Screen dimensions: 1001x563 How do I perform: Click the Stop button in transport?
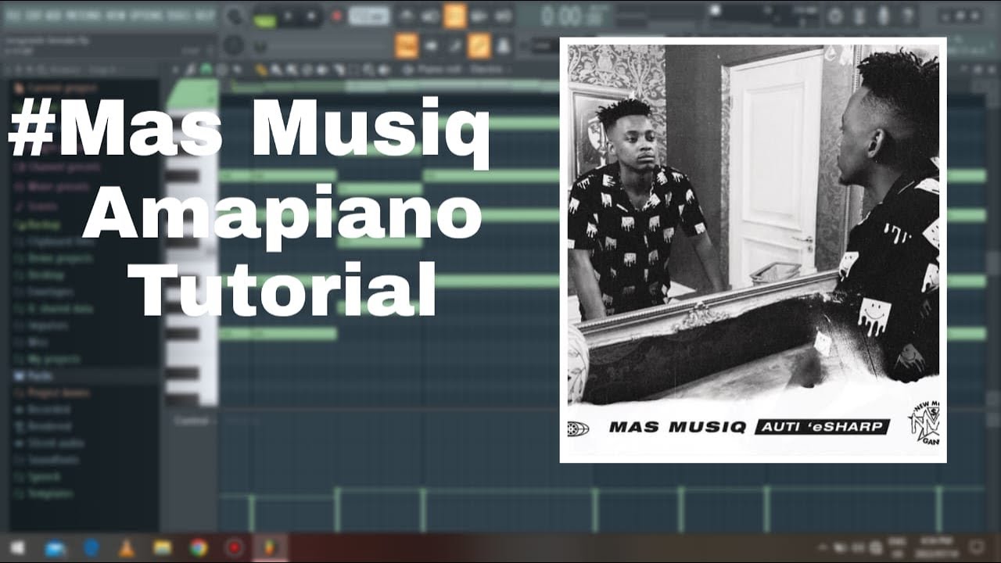coord(312,16)
